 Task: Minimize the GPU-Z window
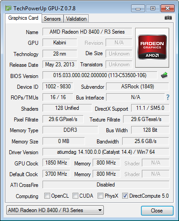(138, 9)
